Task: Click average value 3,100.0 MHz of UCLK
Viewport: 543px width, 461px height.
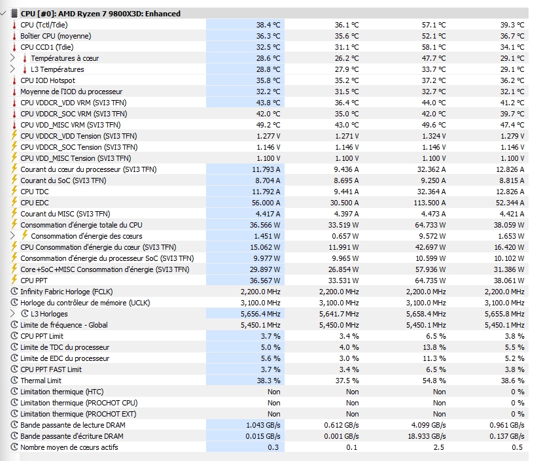Action: 504,303
